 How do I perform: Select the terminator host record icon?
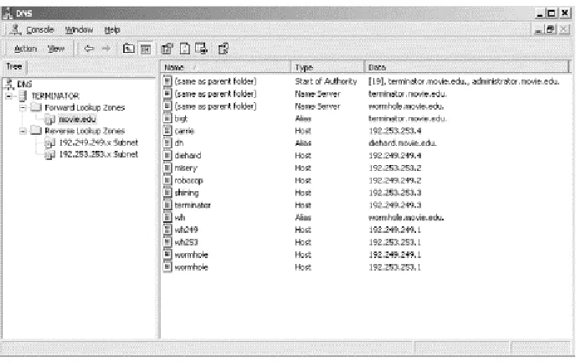167,205
